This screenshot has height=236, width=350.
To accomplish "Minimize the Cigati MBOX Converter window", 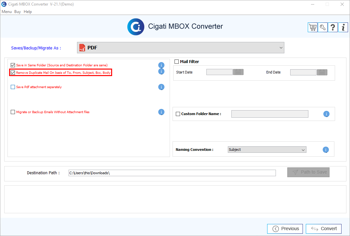I will pyautogui.click(x=313, y=4).
